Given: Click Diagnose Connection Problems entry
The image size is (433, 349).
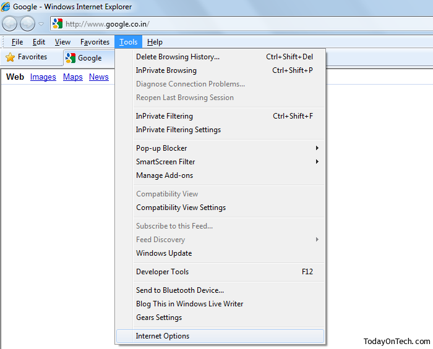Looking at the screenshot, I should (x=220, y=84).
